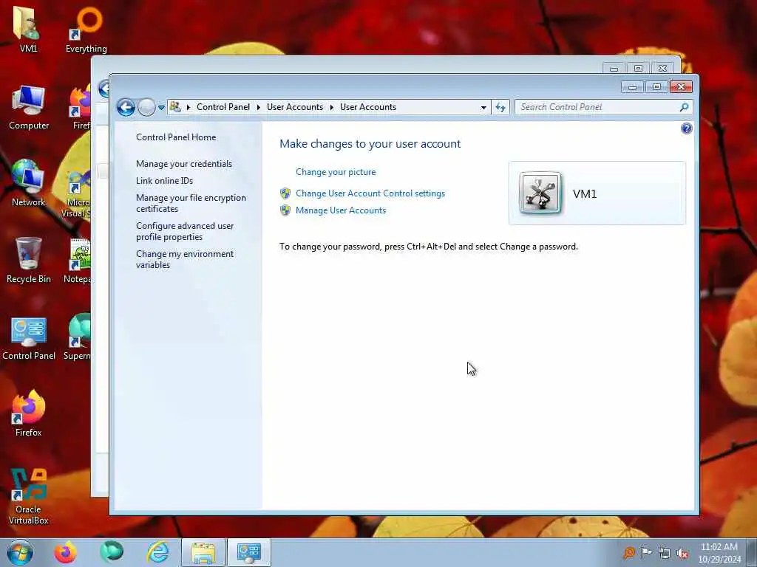This screenshot has width=757, height=567.
Task: Open Action Center flag tray icon
Action: 646,552
